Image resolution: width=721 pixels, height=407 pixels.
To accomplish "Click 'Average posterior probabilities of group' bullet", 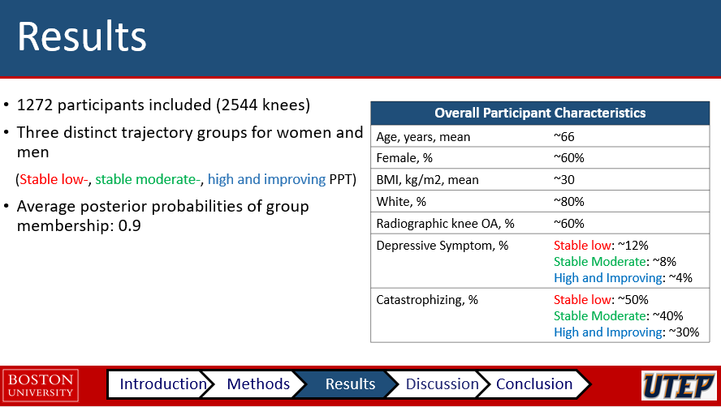I will [162, 207].
